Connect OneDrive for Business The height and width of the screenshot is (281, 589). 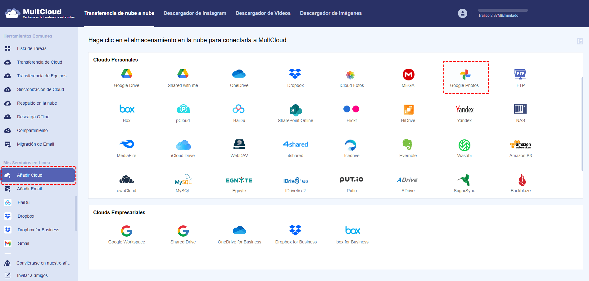point(239,235)
